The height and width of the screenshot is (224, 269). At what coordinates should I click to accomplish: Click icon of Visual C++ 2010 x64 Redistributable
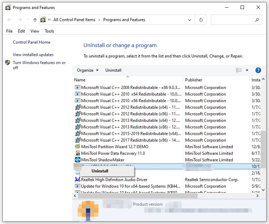coord(78,94)
